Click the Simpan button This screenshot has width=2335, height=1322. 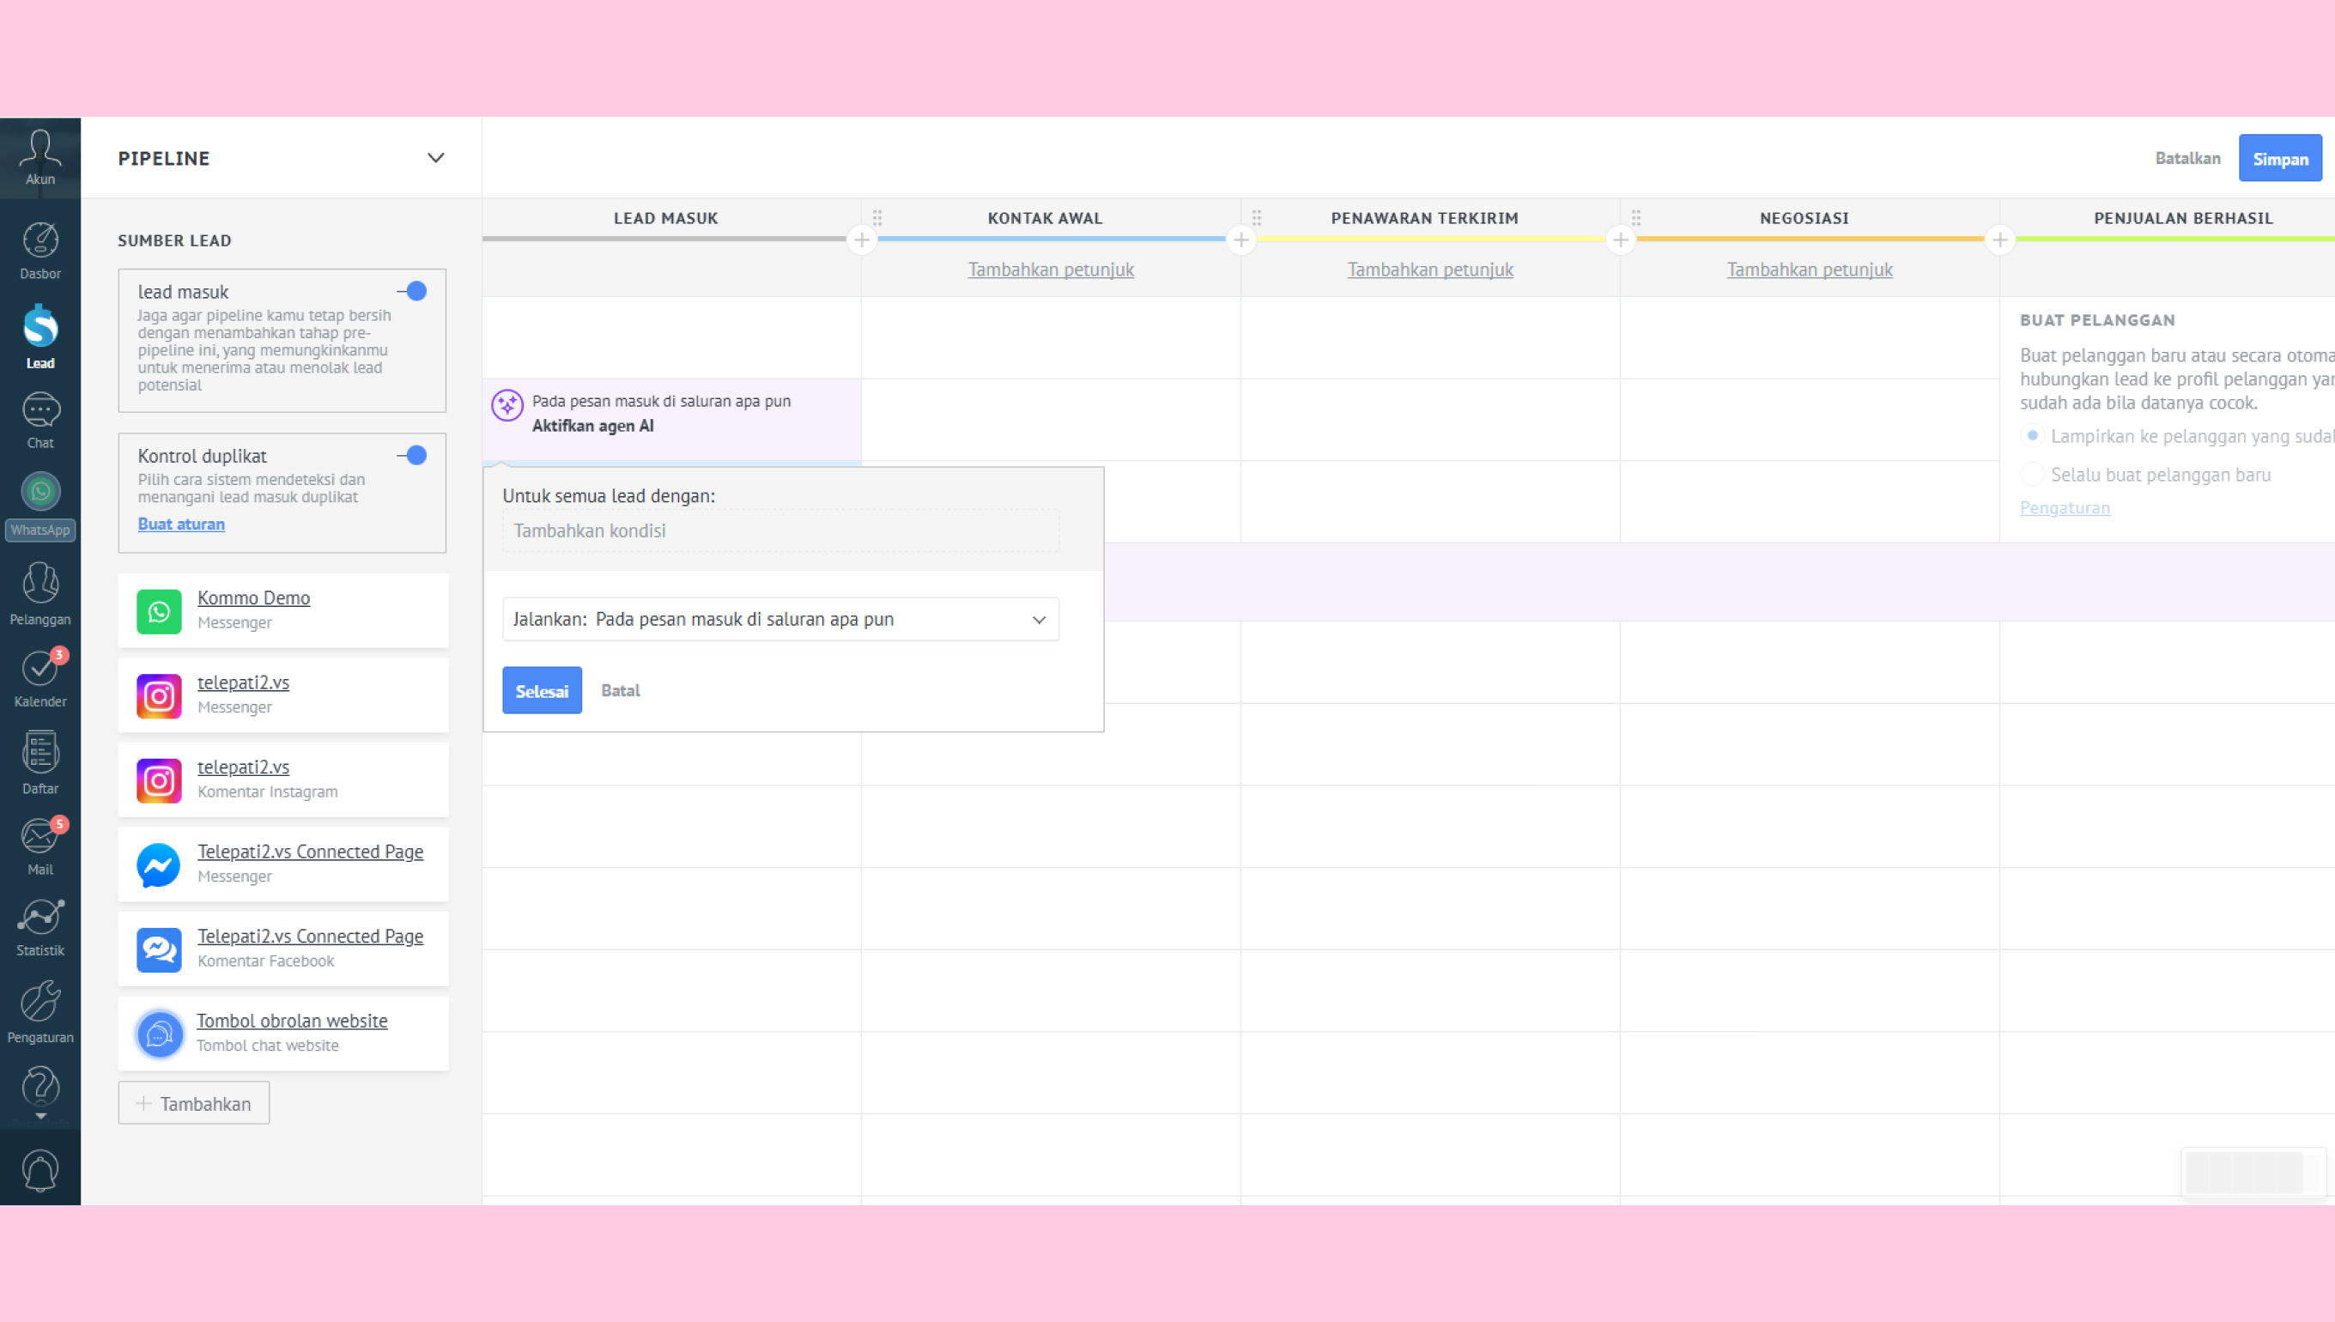(2279, 159)
